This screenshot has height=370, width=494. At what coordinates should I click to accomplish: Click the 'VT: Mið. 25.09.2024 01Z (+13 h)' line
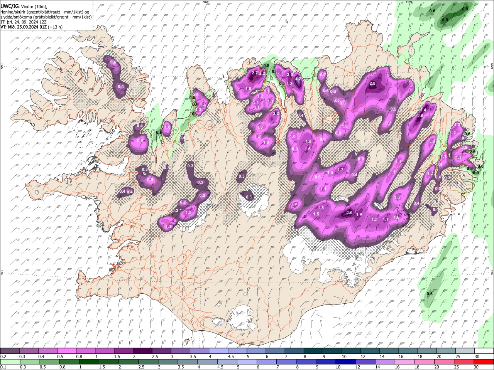point(32,27)
